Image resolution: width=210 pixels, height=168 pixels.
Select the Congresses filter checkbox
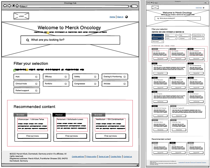pos(95,84)
